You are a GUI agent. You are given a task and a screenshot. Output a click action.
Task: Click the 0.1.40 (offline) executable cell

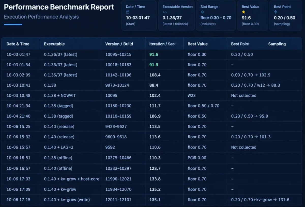[x=58, y=168]
